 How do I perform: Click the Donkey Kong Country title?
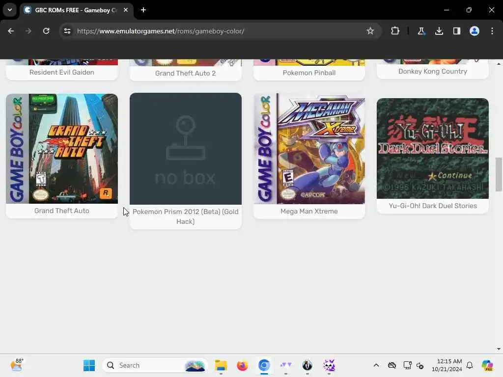[x=433, y=72]
